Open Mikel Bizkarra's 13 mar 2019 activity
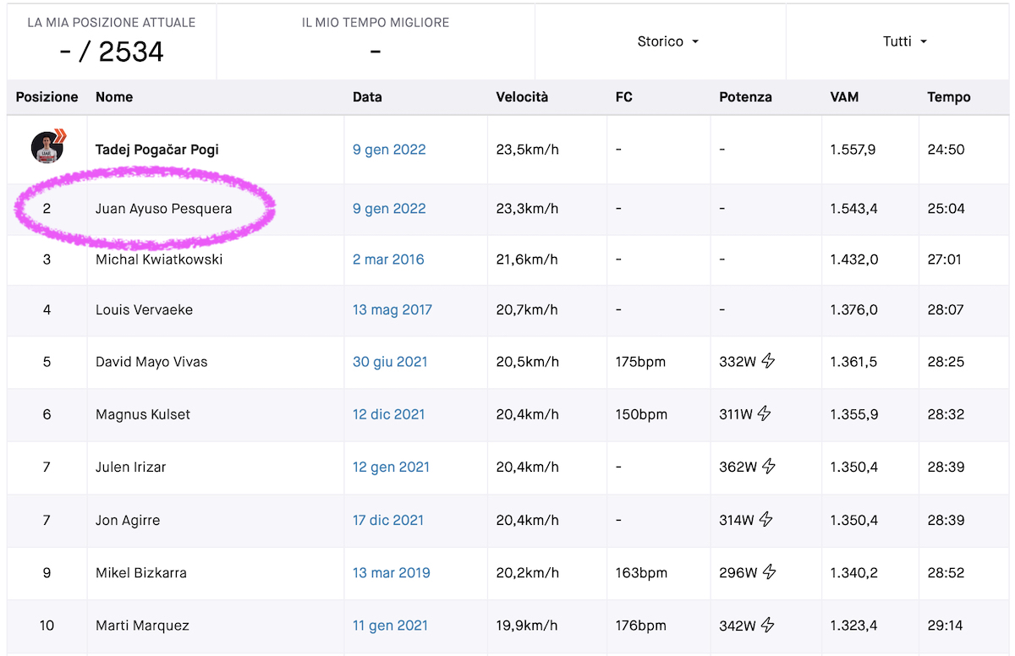1015x656 pixels. (391, 572)
